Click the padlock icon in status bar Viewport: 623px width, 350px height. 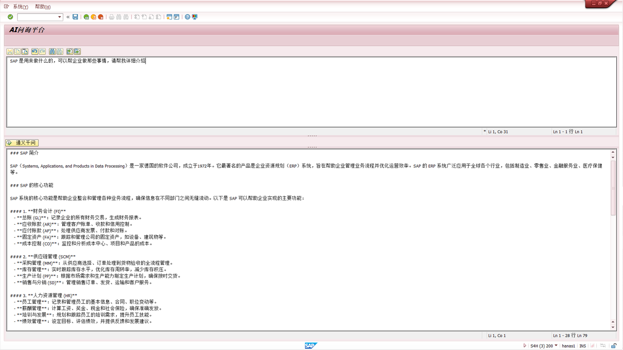tap(614, 346)
